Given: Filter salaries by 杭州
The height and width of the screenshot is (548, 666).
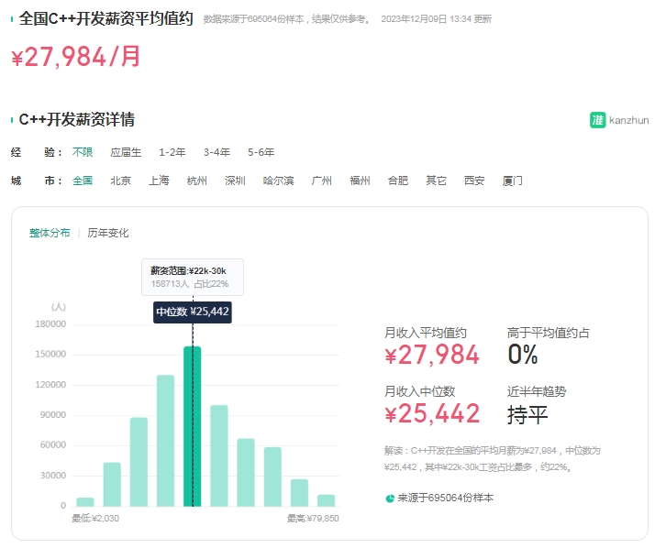Looking at the screenshot, I should click(197, 181).
